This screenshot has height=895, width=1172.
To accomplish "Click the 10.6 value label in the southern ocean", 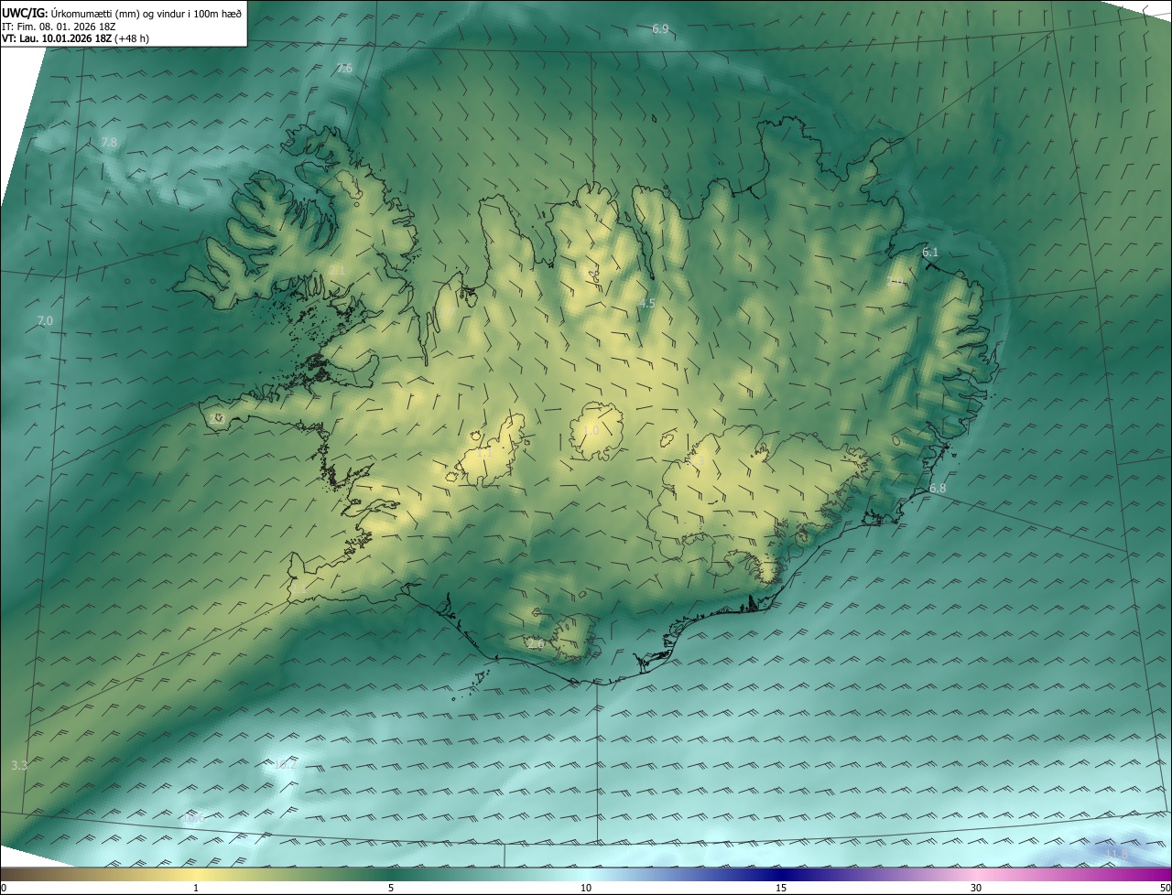I will coord(193,819).
